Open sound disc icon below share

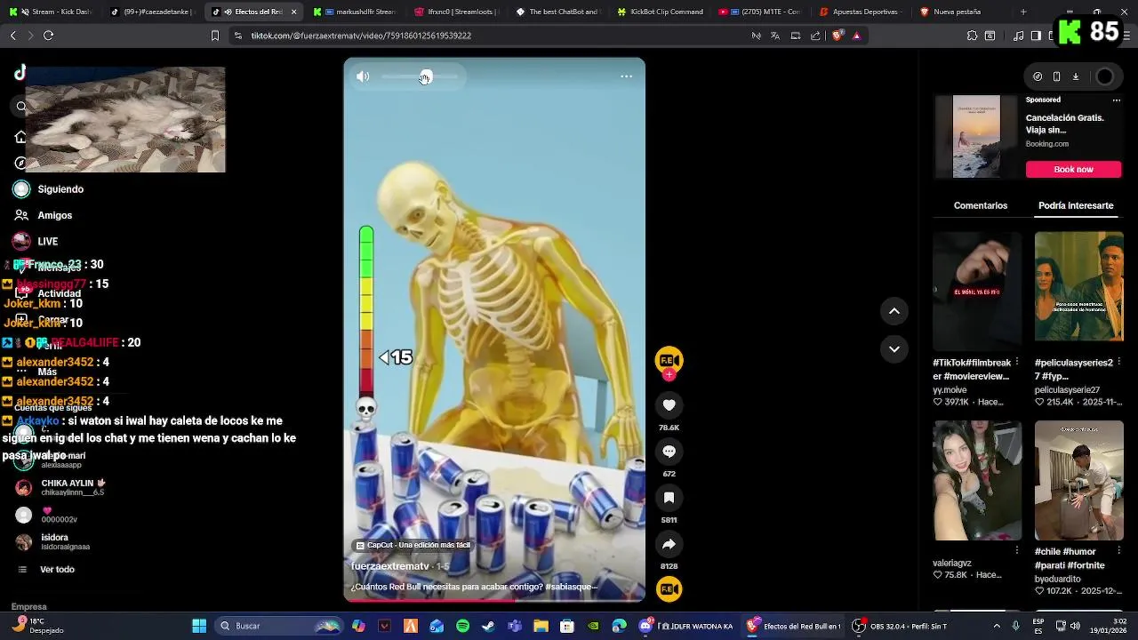click(x=669, y=588)
